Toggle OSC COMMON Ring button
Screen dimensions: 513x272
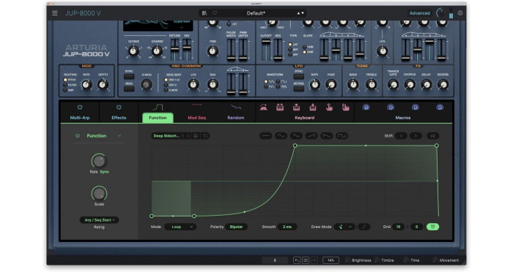pyautogui.click(x=129, y=88)
